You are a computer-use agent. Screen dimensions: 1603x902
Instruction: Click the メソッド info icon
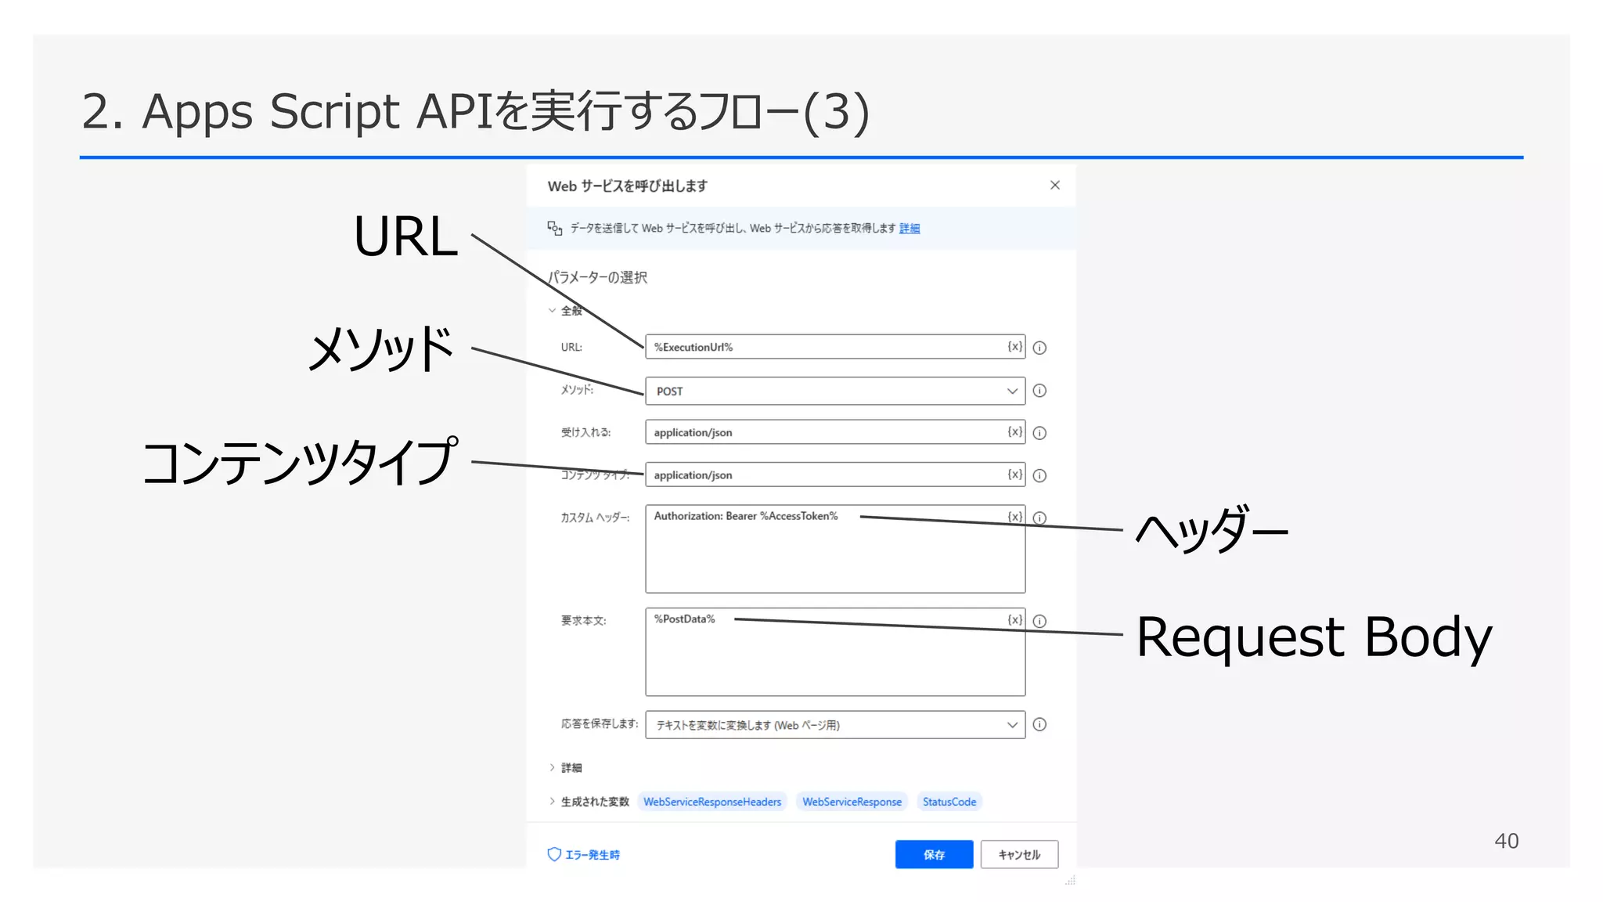tap(1039, 391)
